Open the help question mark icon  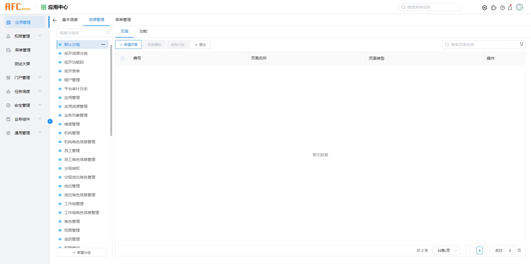(503, 8)
